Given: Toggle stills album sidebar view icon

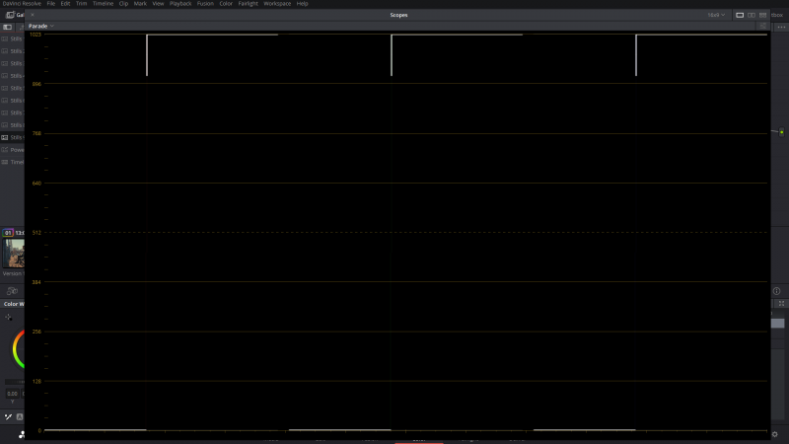Looking at the screenshot, I should coord(8,27).
